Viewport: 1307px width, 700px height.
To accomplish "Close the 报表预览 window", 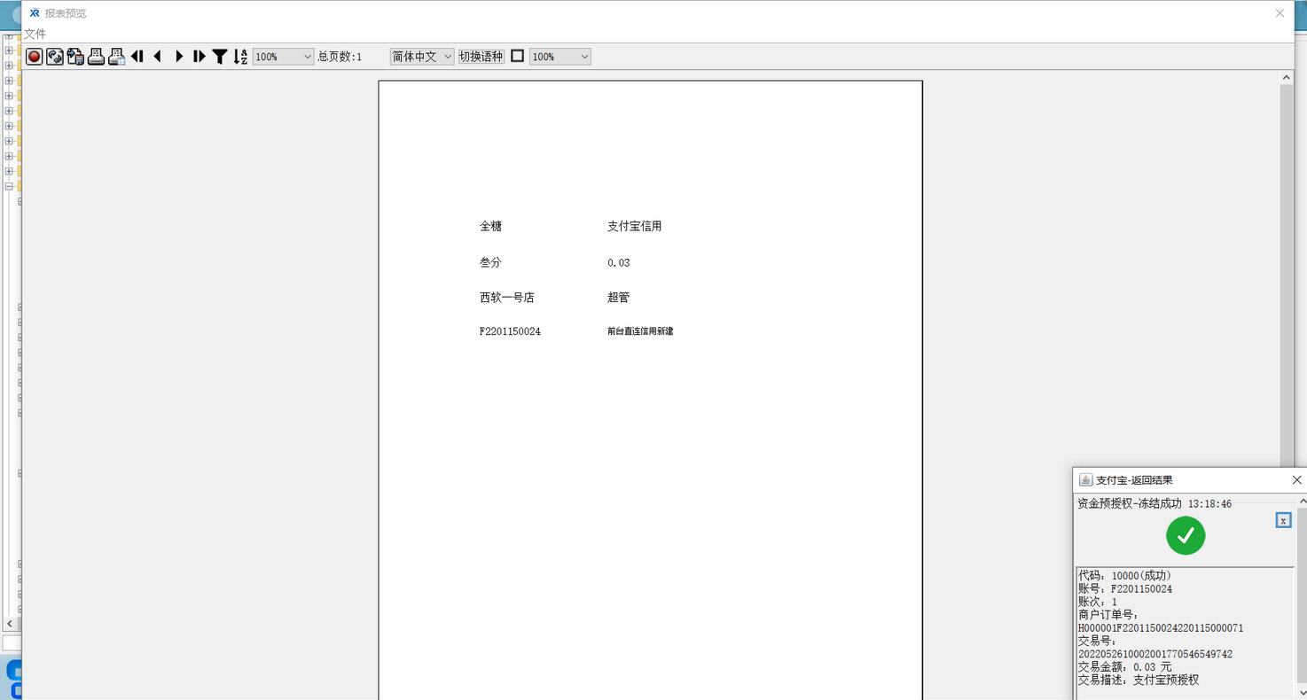I will click(x=1280, y=13).
